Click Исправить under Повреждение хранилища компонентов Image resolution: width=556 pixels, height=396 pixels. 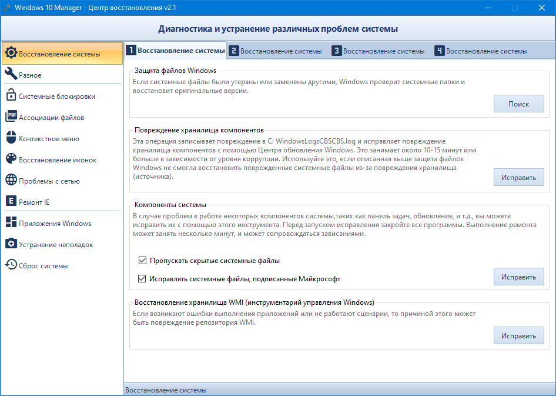(519, 177)
